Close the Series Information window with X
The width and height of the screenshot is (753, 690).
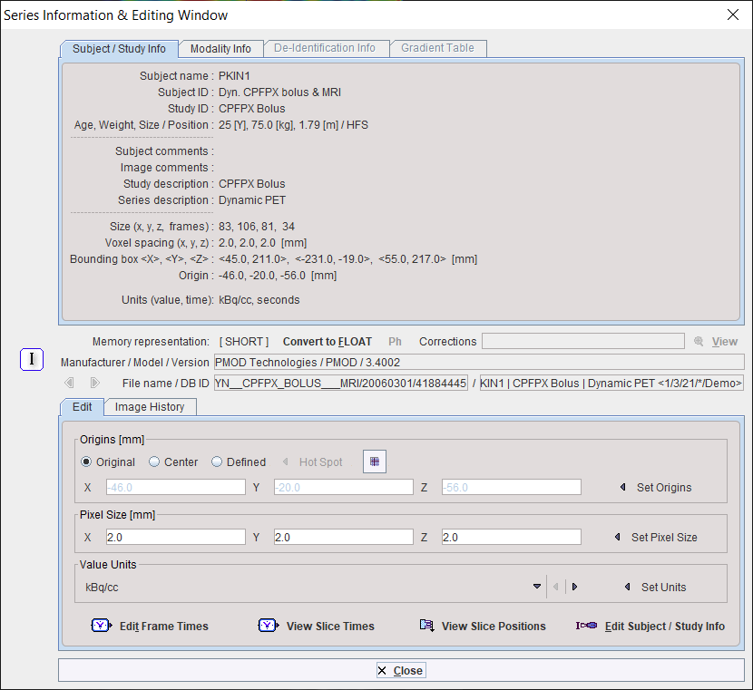pos(733,15)
